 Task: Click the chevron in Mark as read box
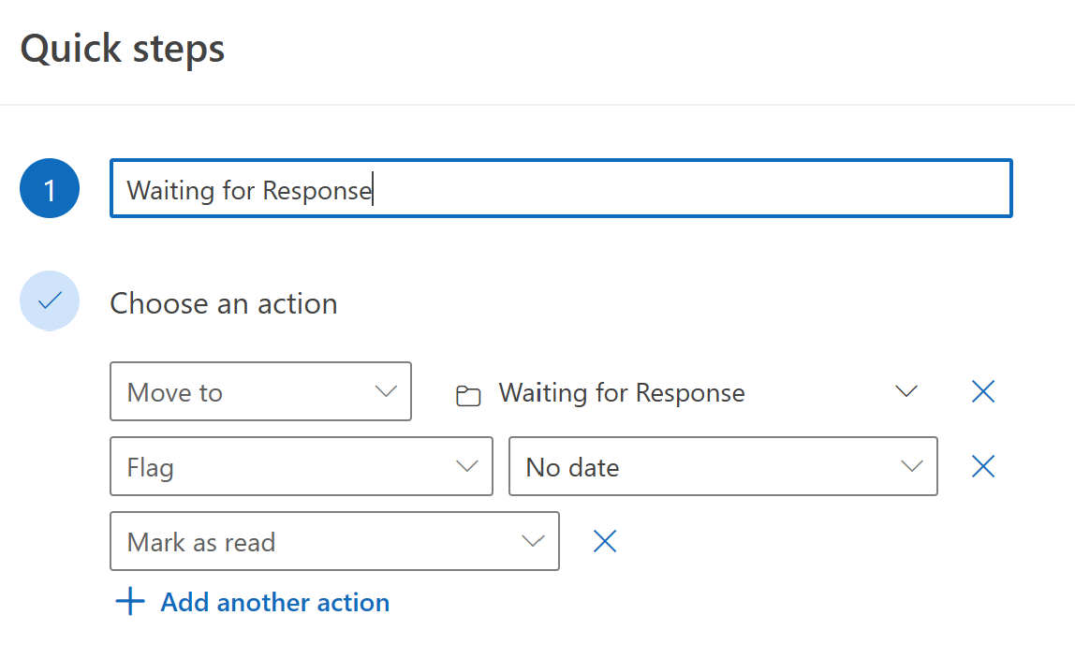[533, 541]
